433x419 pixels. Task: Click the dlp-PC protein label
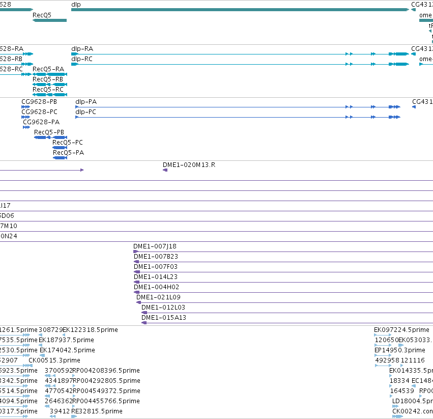coord(85,112)
